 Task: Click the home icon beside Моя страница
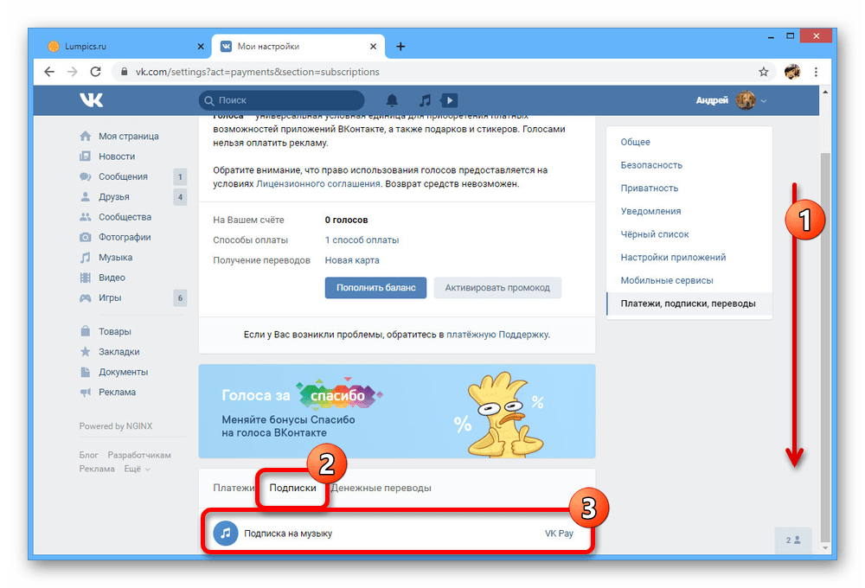coord(85,136)
